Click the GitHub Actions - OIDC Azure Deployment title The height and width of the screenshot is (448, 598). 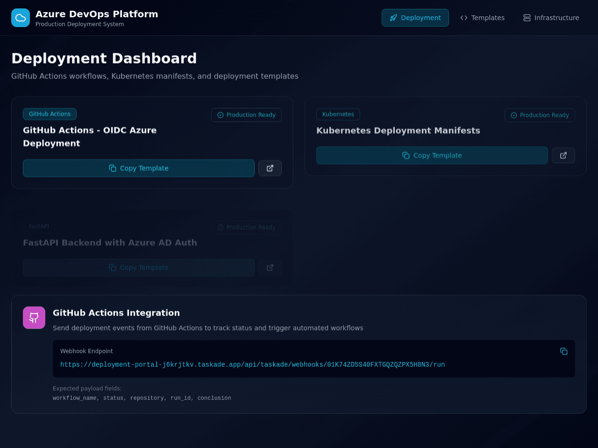[x=90, y=137]
